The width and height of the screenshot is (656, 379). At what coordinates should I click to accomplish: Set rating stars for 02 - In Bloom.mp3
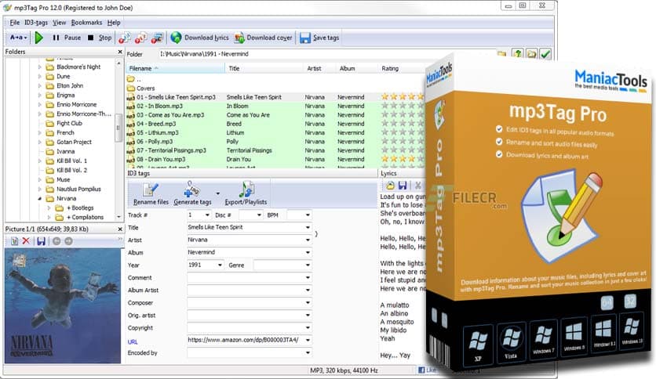tap(402, 106)
